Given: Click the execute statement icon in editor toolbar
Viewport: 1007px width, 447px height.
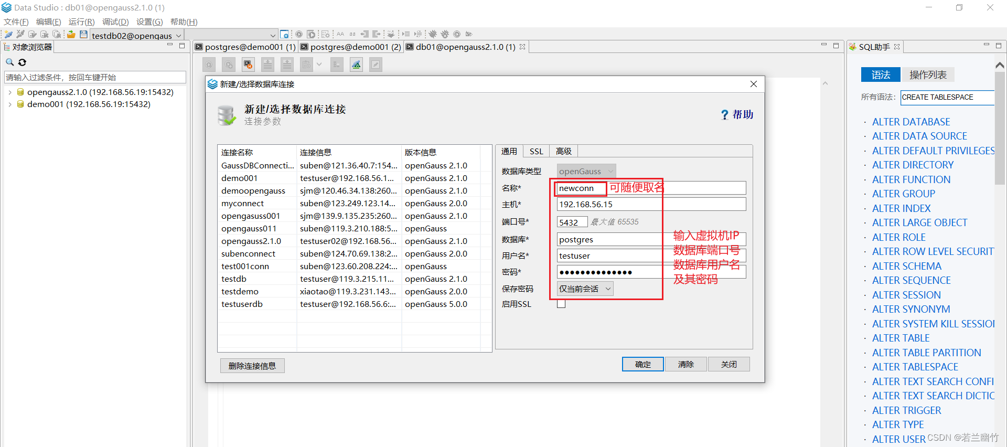Looking at the screenshot, I should 209,65.
